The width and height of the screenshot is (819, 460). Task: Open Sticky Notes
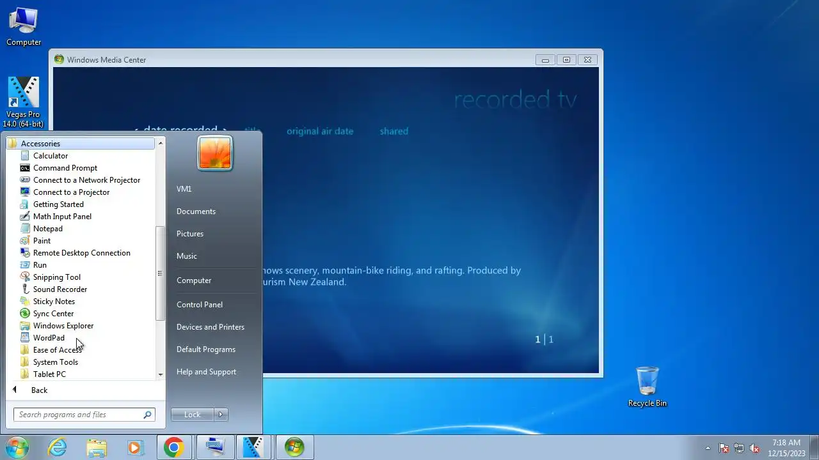(x=54, y=302)
